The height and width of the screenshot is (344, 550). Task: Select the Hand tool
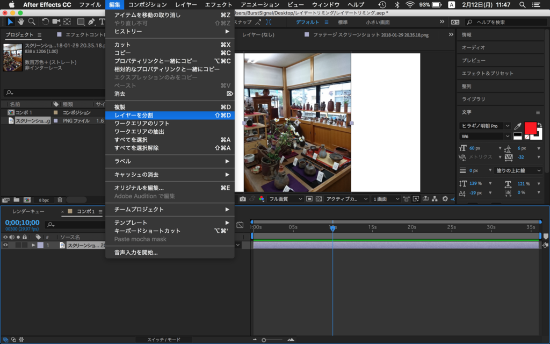coord(21,21)
